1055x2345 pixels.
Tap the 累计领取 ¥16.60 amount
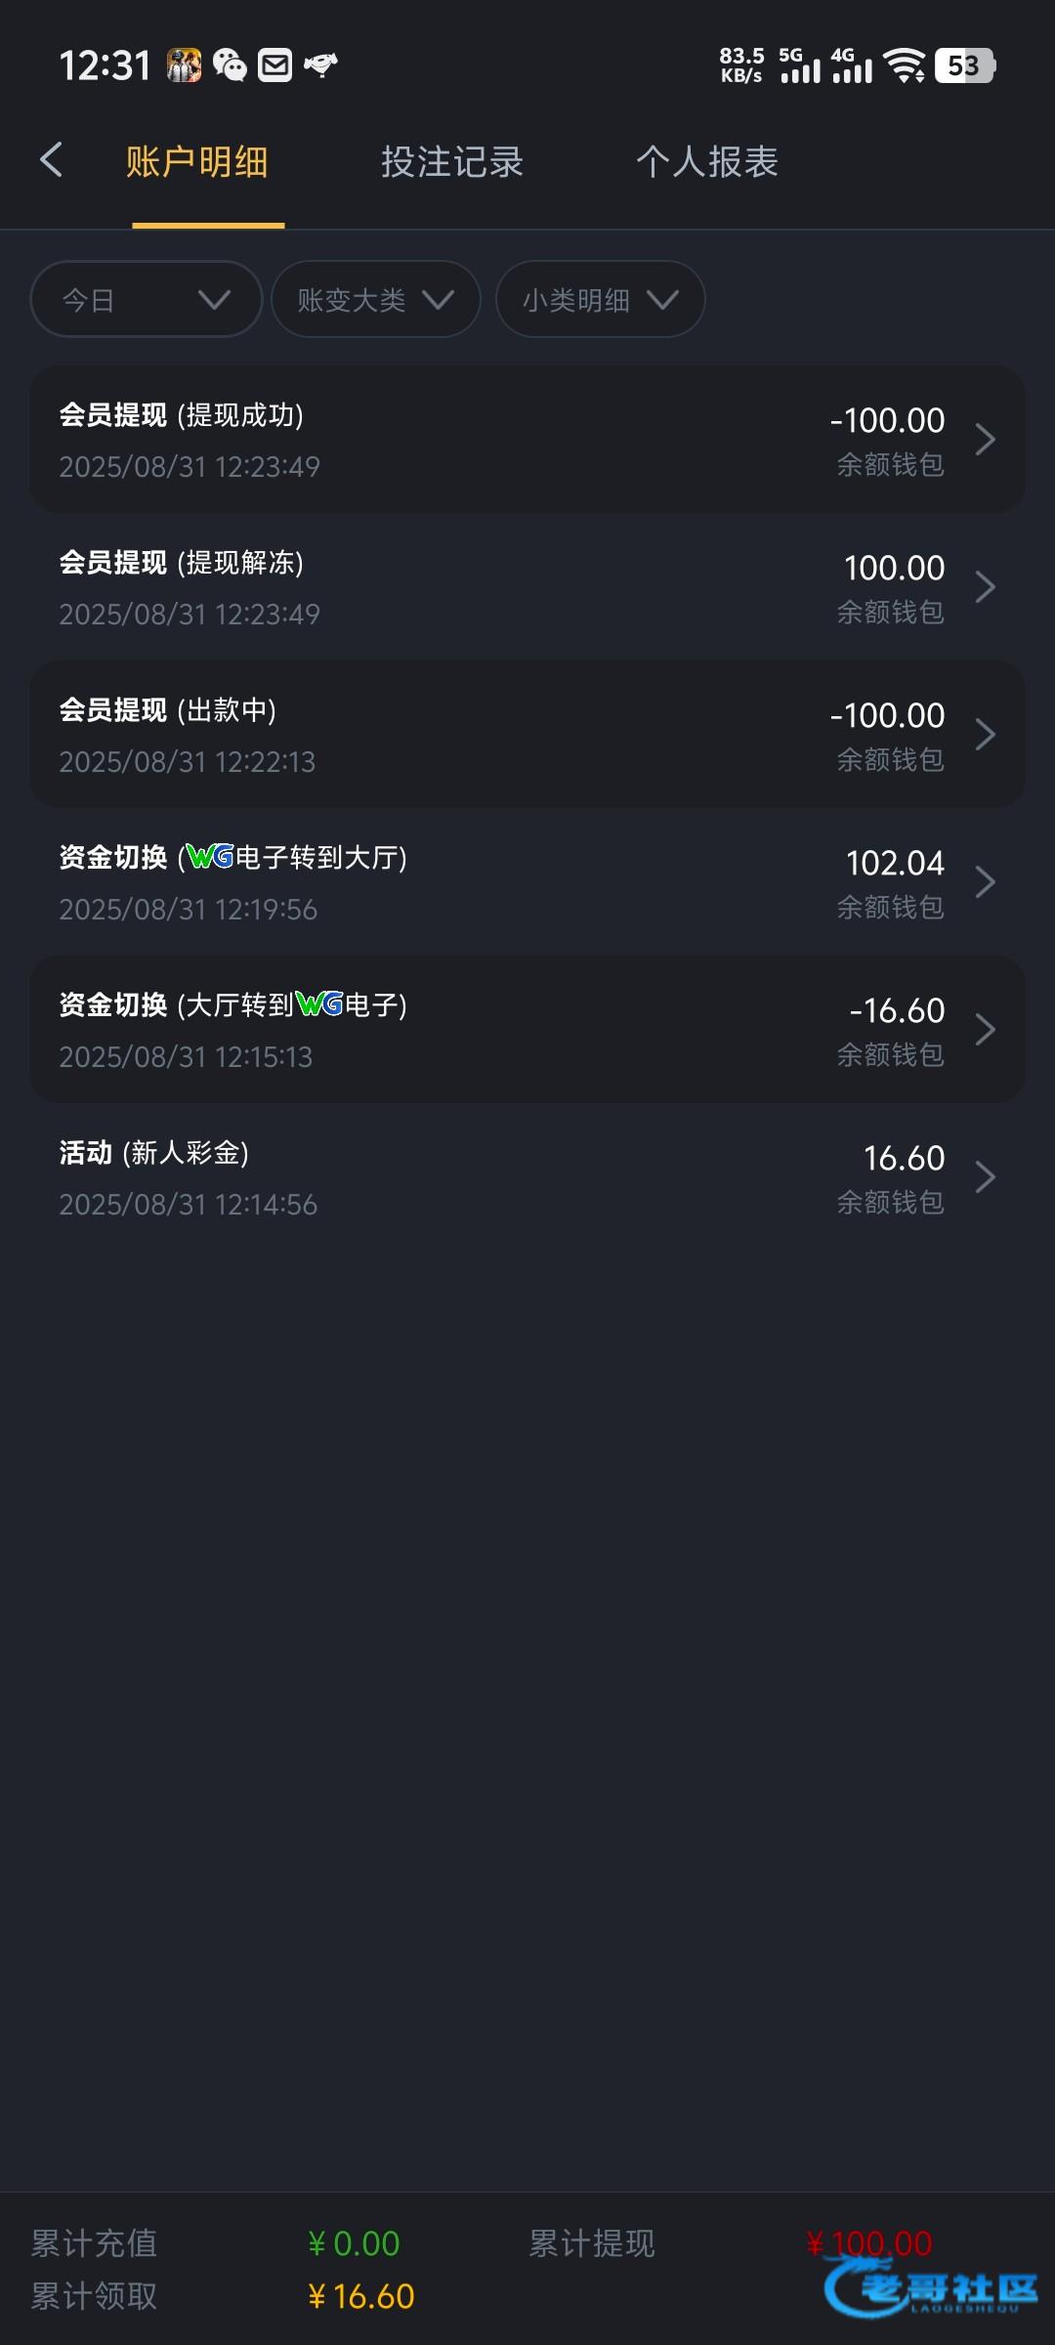361,2296
